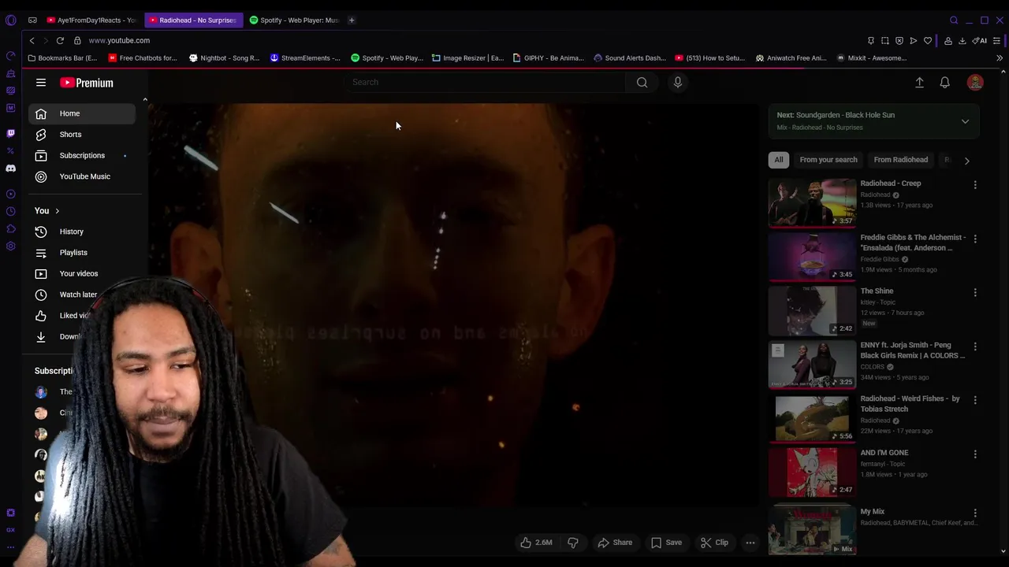Viewport: 1009px width, 567px height.
Task: Create a Clip of the video
Action: click(x=715, y=543)
